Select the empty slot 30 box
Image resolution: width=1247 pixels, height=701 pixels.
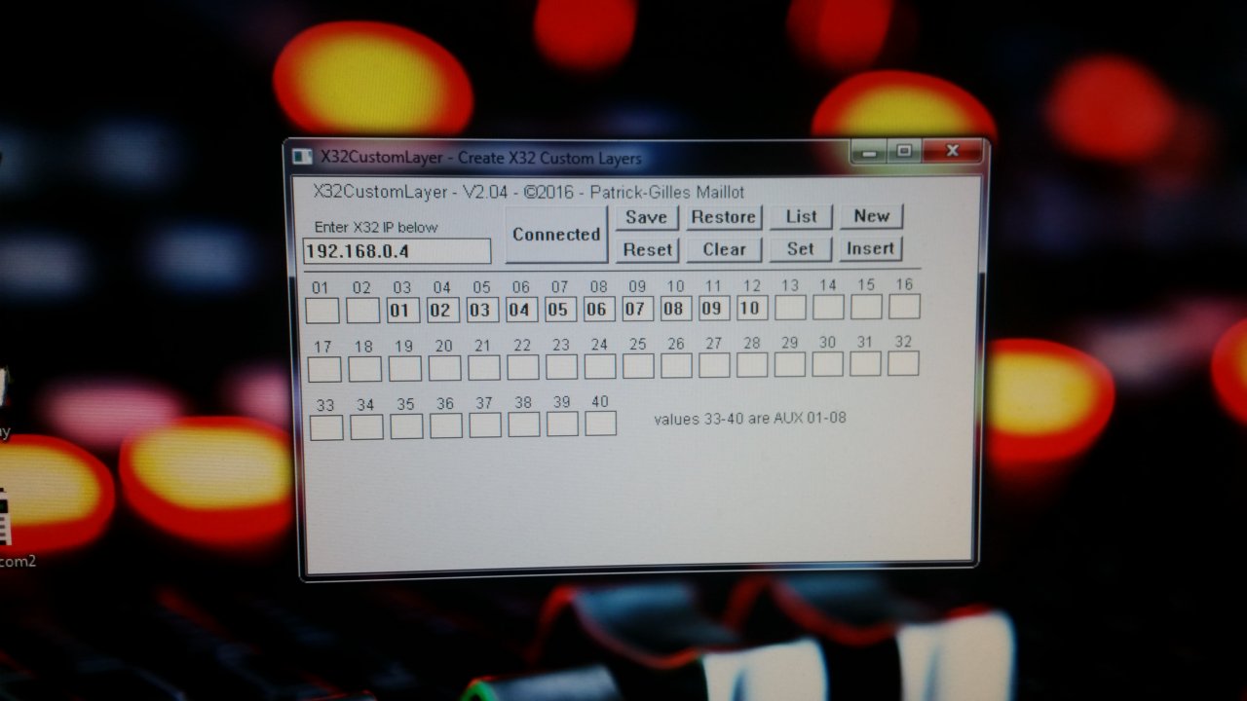pyautogui.click(x=828, y=363)
